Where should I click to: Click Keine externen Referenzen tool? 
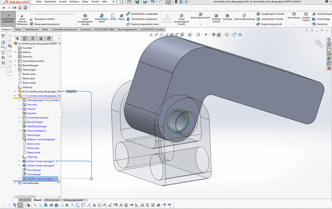pos(22,20)
